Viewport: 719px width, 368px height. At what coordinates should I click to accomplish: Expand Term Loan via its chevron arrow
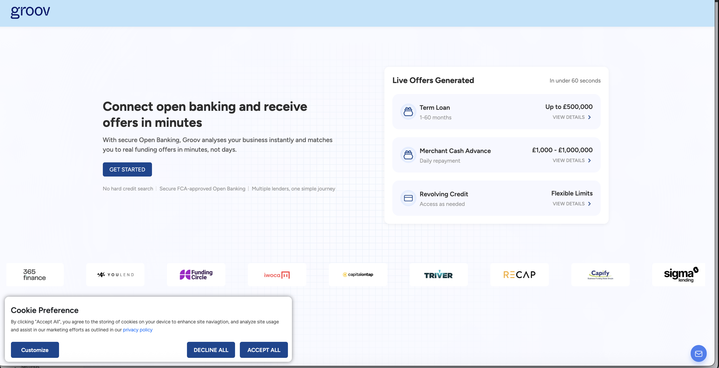(x=589, y=117)
